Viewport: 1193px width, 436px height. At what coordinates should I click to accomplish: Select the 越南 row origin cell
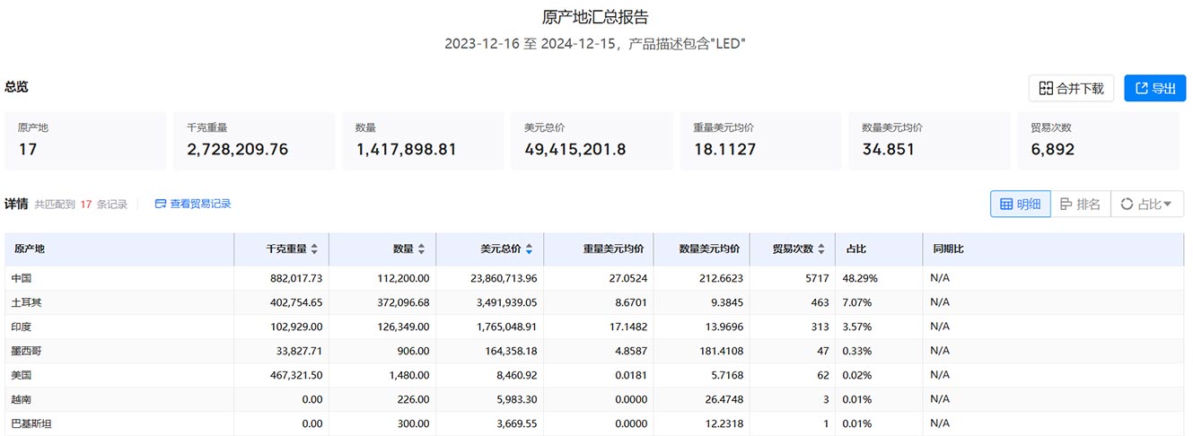[x=119, y=399]
